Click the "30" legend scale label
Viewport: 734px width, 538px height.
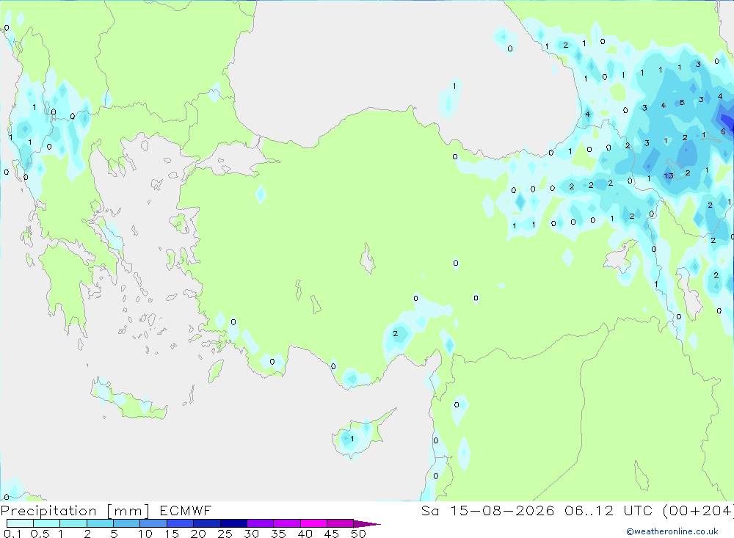coord(252,534)
